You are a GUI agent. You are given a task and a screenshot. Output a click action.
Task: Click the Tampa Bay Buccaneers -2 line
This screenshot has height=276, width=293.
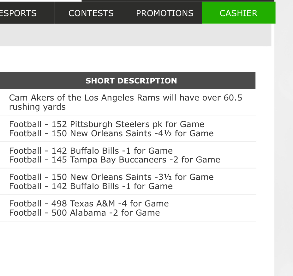115,160
